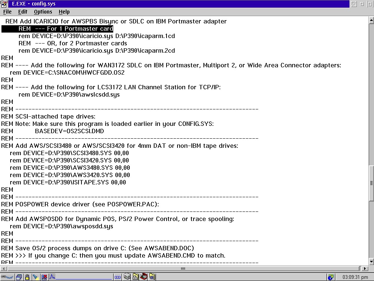Open the Help menu
The image size is (374, 281).
click(64, 12)
